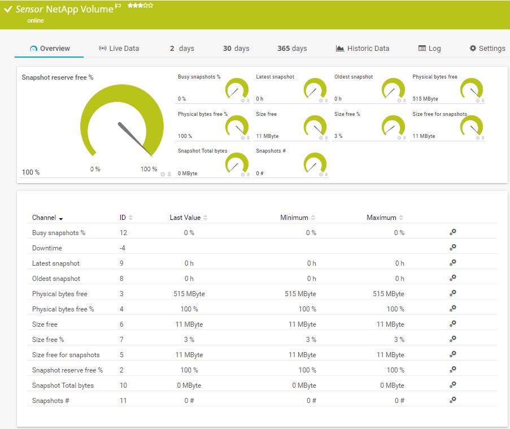This screenshot has height=429, width=510.
Task: Click pin icon on Snapshot reserve gauge
Action: coord(169,174)
